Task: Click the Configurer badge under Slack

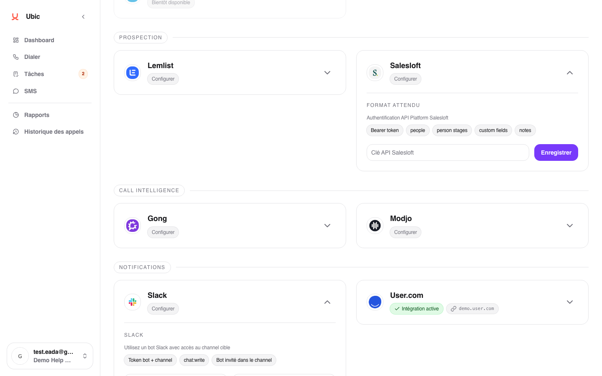Action: [x=163, y=309]
